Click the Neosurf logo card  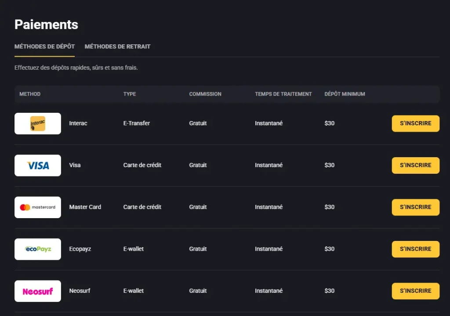[x=38, y=291]
